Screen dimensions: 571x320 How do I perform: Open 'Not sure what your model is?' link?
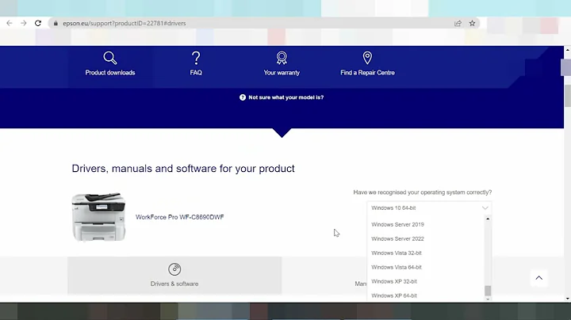(285, 97)
